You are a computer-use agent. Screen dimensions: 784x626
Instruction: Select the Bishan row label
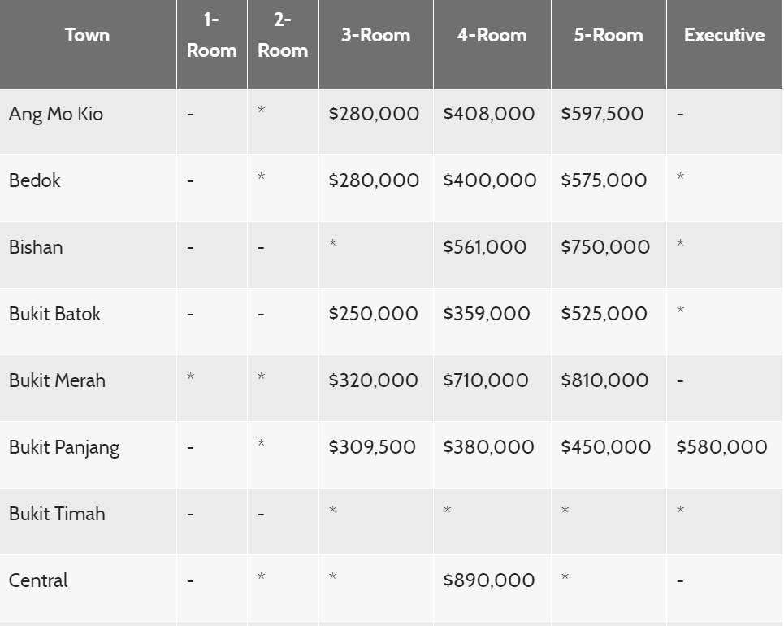36,247
